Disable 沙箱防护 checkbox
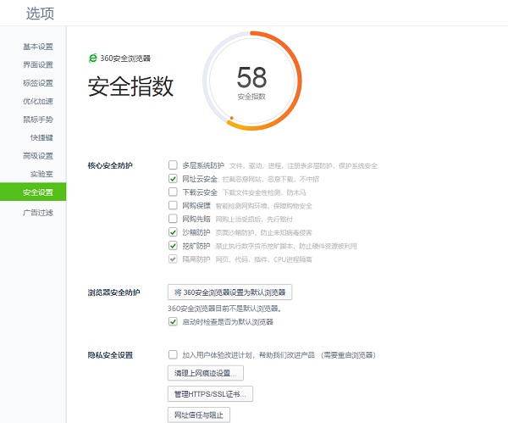508x423 pixels. tap(173, 232)
